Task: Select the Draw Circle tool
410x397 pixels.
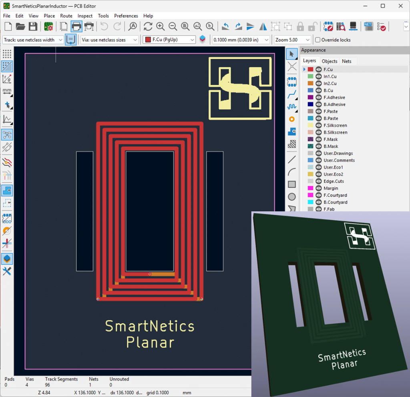Action: click(x=291, y=197)
